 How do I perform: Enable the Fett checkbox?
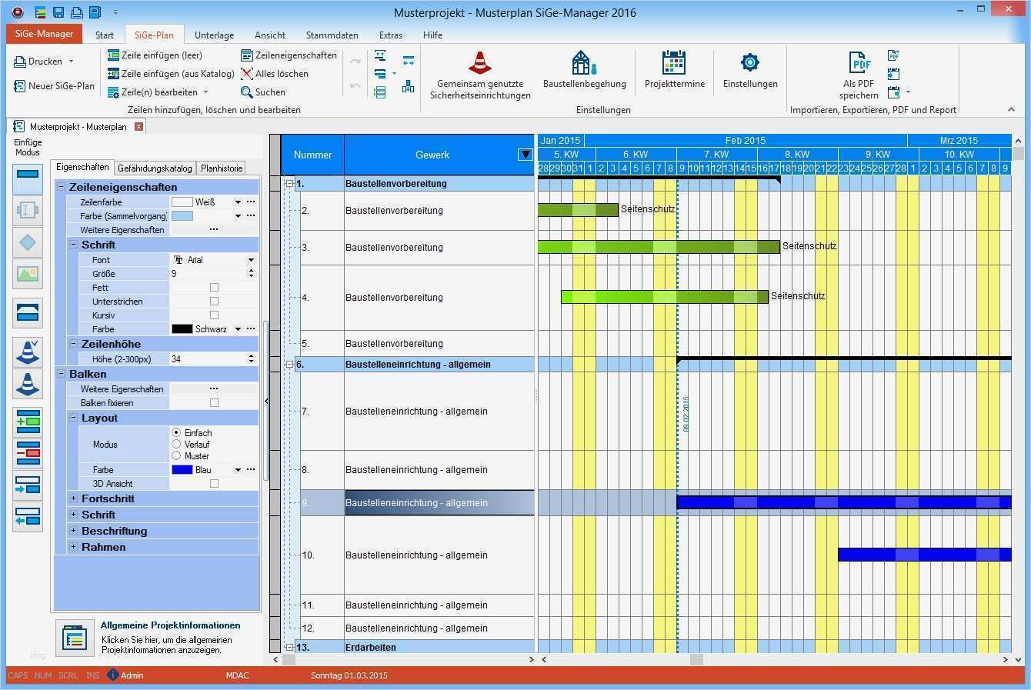click(214, 288)
